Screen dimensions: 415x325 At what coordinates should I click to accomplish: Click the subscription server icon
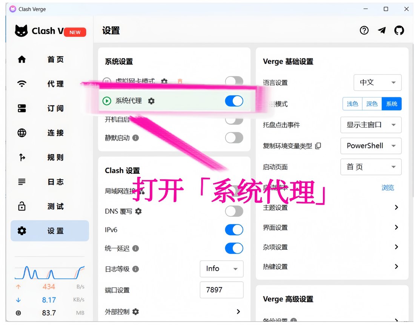click(x=22, y=108)
